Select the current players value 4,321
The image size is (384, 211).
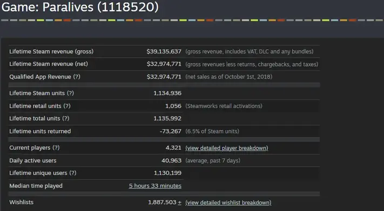point(173,147)
